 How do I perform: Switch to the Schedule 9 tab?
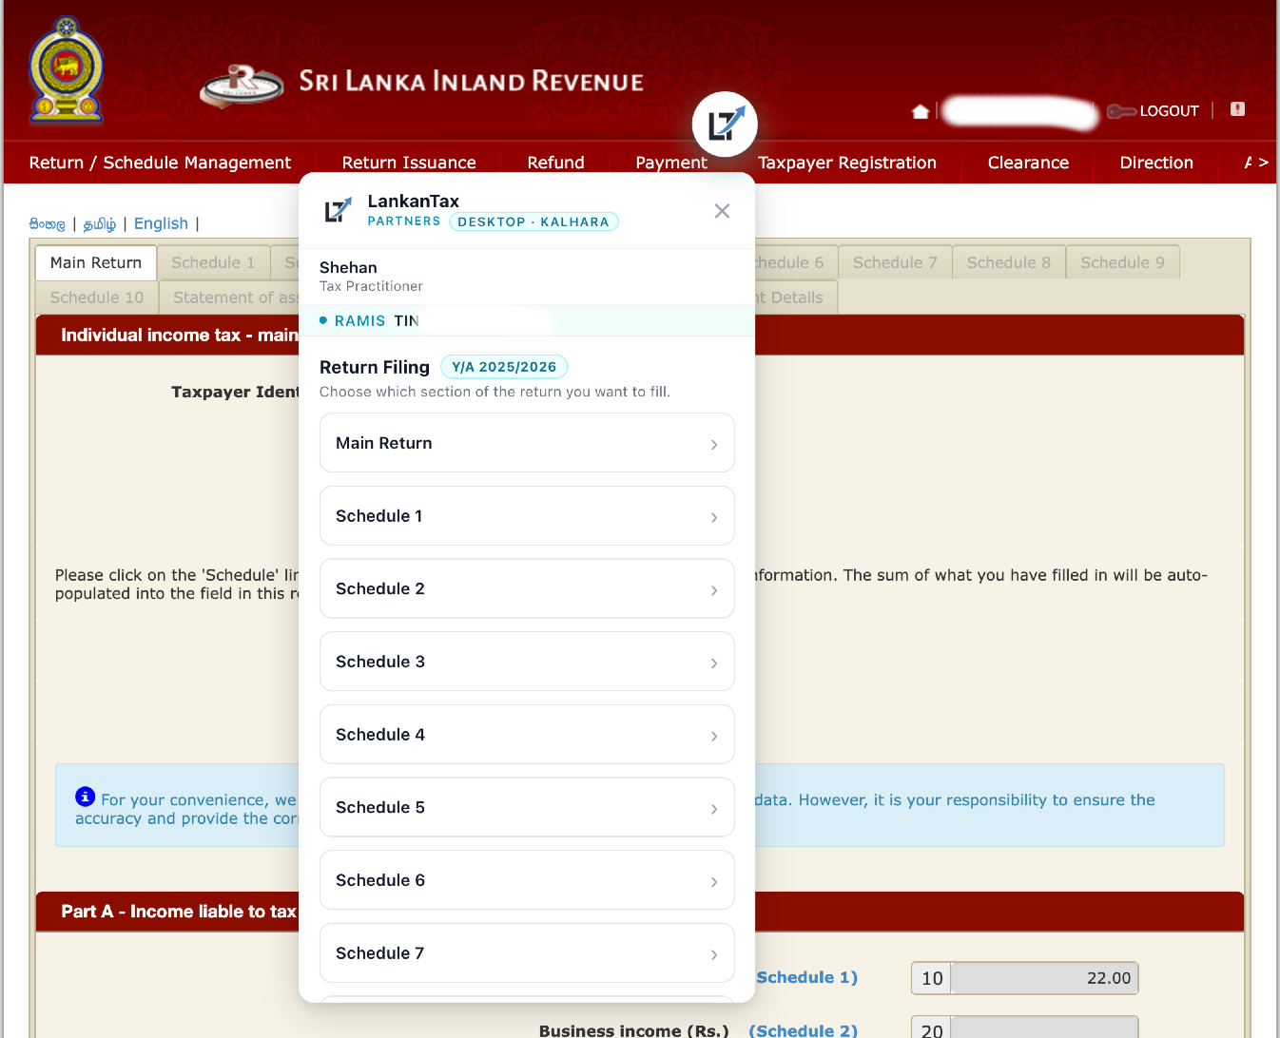[x=1122, y=262]
